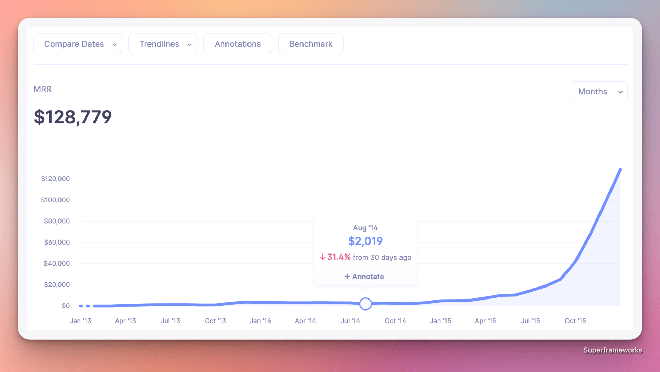Open the Compare Dates dropdown
Viewport: 660px width, 372px height.
pos(77,44)
